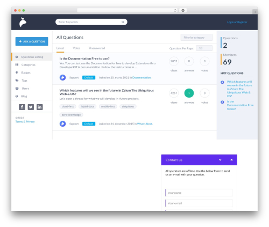This screenshot has width=269, height=227.
Task: Open Questions Listing in the sidebar
Action: (x=32, y=57)
